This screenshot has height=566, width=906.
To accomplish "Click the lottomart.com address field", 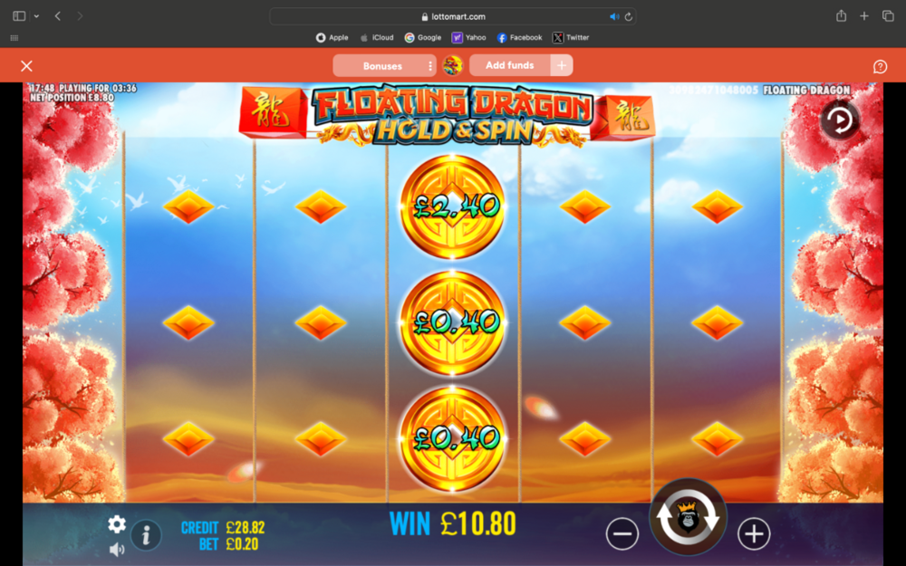I will pyautogui.click(x=453, y=16).
